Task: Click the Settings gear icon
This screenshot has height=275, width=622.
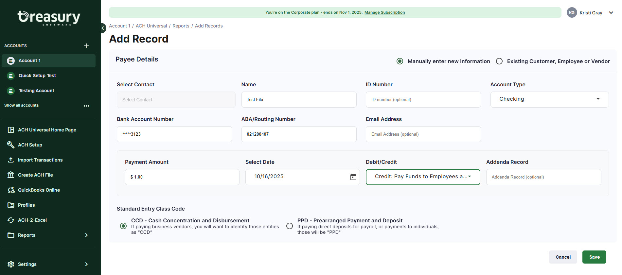Action: [11, 264]
